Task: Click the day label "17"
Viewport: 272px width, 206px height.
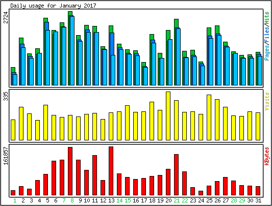Action: click(144, 200)
